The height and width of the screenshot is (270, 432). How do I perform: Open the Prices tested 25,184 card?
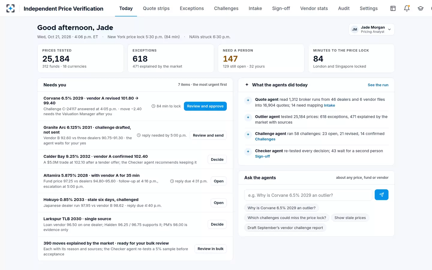(80, 58)
